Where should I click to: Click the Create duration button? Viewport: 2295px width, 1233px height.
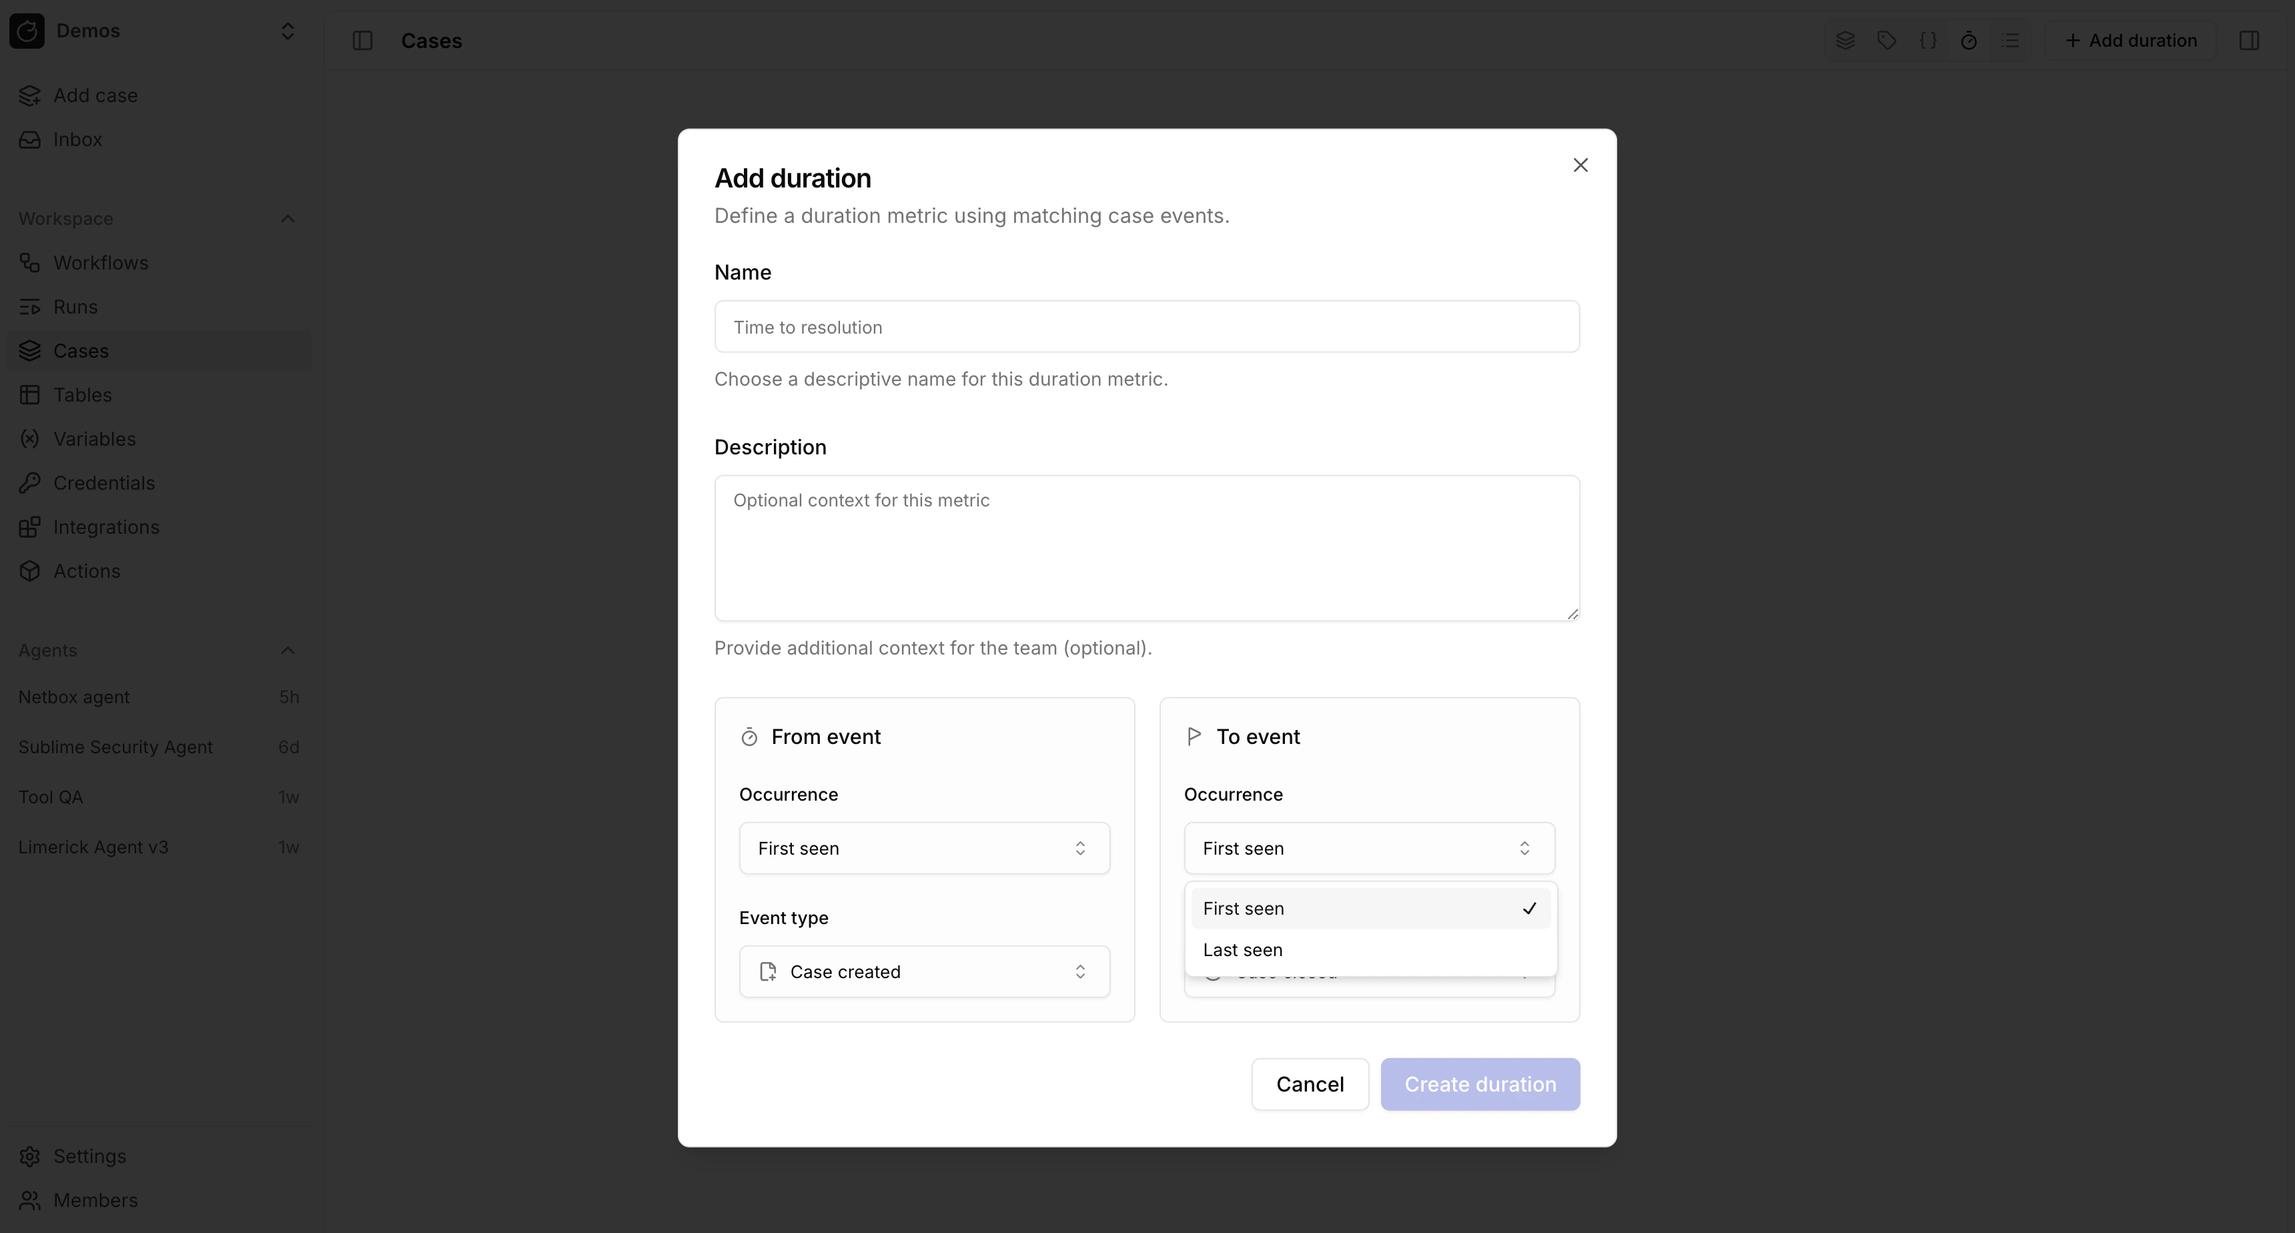[x=1480, y=1084]
